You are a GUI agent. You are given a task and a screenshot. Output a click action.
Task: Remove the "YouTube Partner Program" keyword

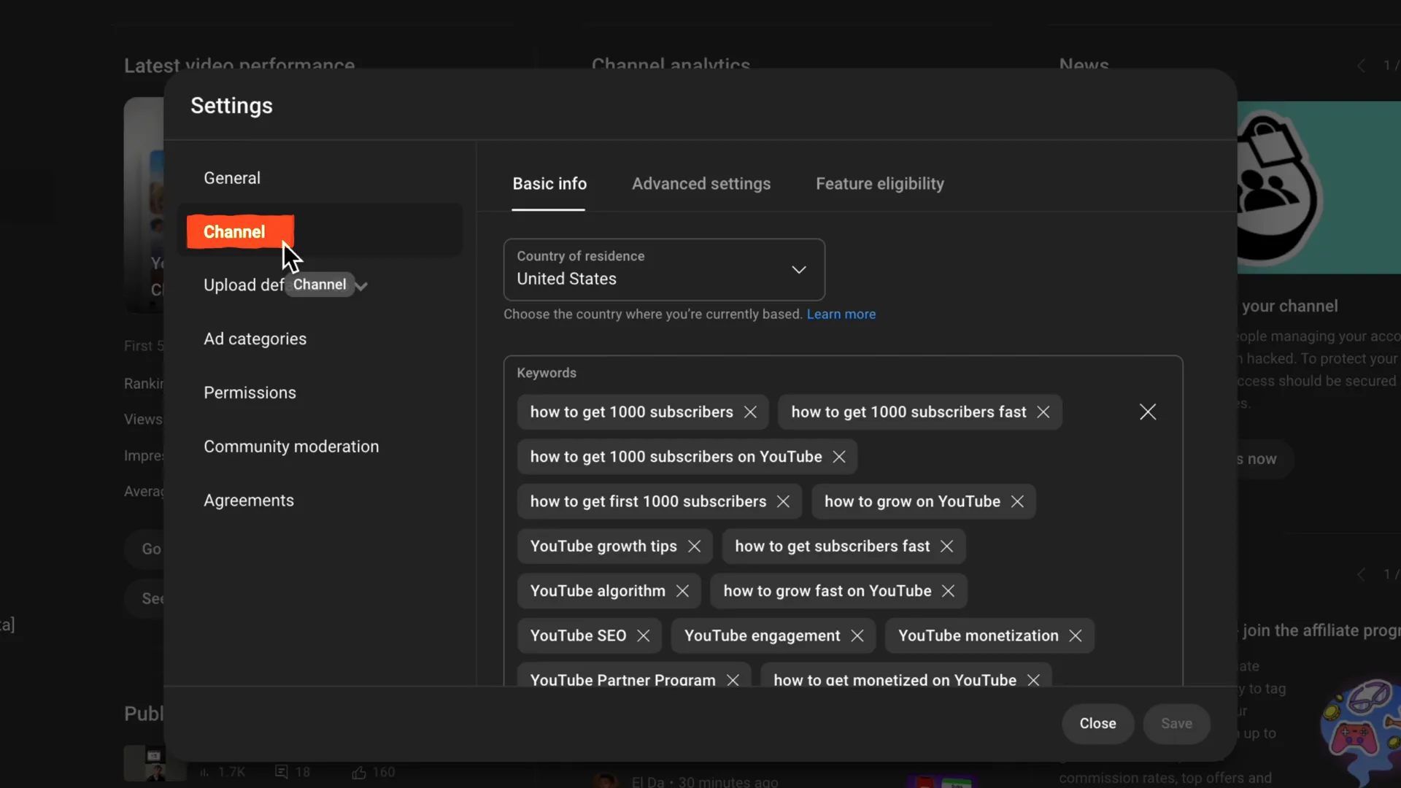point(733,679)
